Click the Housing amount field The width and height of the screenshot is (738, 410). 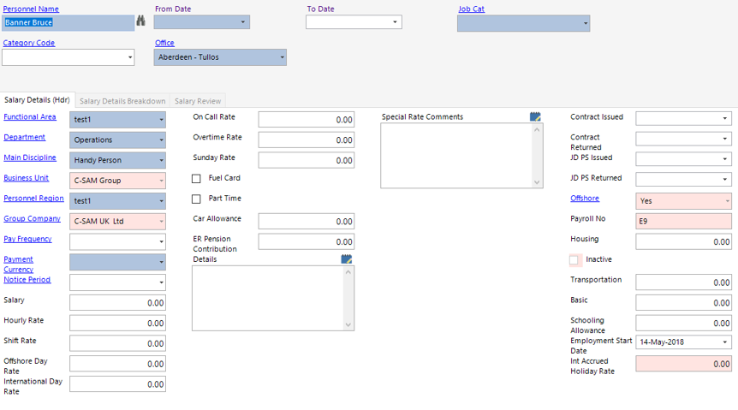click(683, 242)
